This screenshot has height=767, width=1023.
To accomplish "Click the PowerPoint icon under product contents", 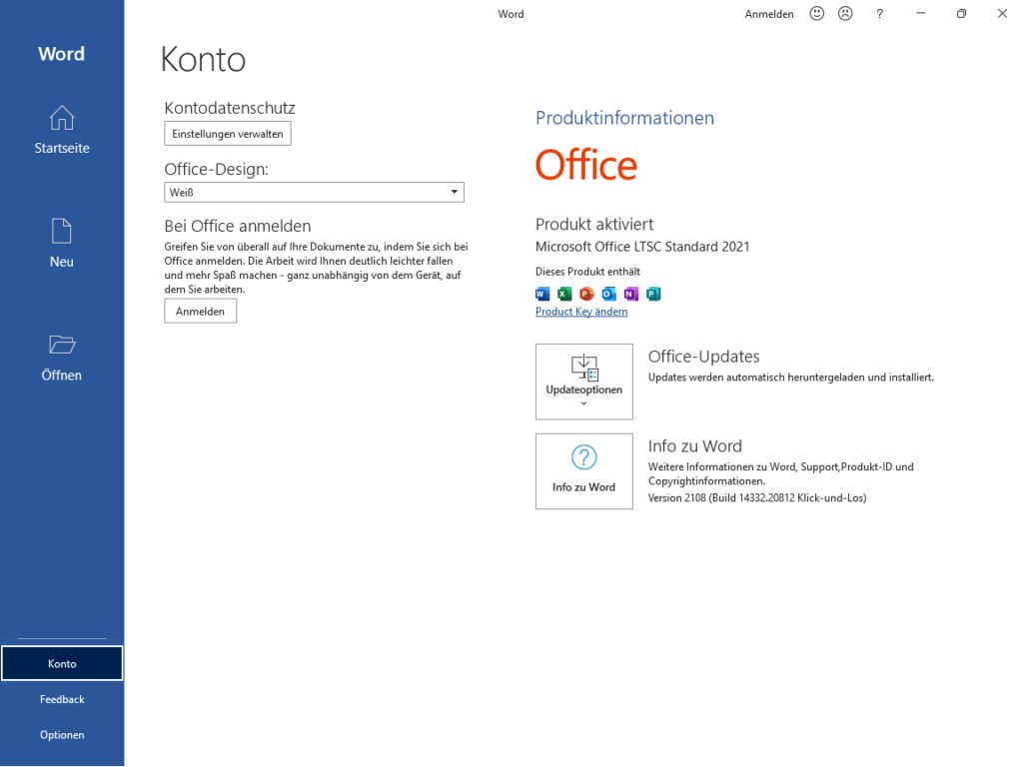I will click(586, 294).
